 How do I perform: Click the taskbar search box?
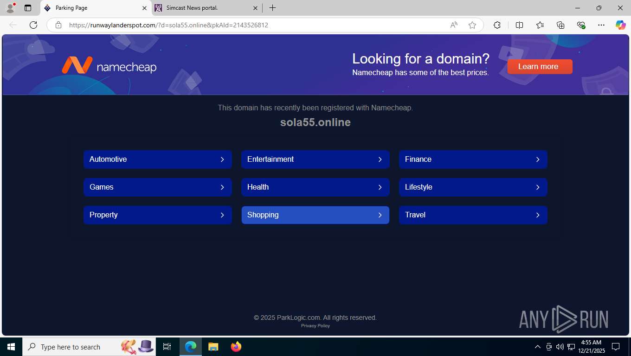89,347
